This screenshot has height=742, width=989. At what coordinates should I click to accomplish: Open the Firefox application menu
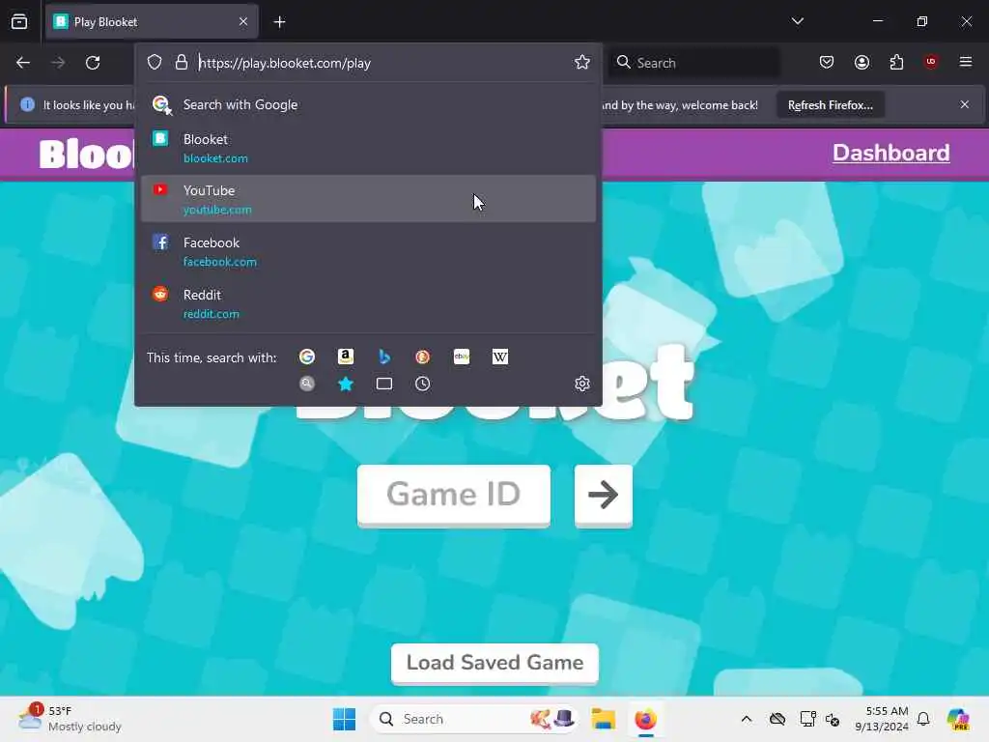click(966, 62)
